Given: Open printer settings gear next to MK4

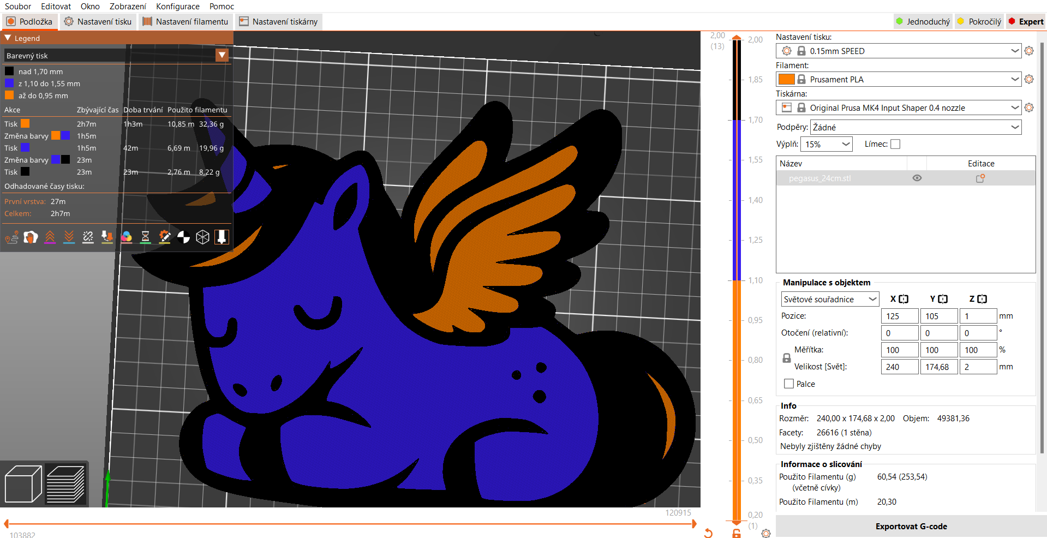Looking at the screenshot, I should coord(1029,107).
